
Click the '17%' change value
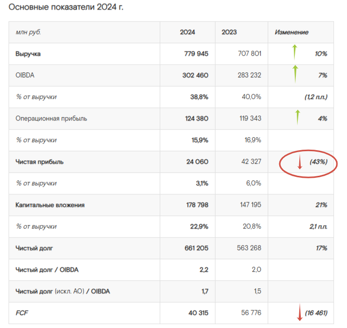tap(321, 248)
